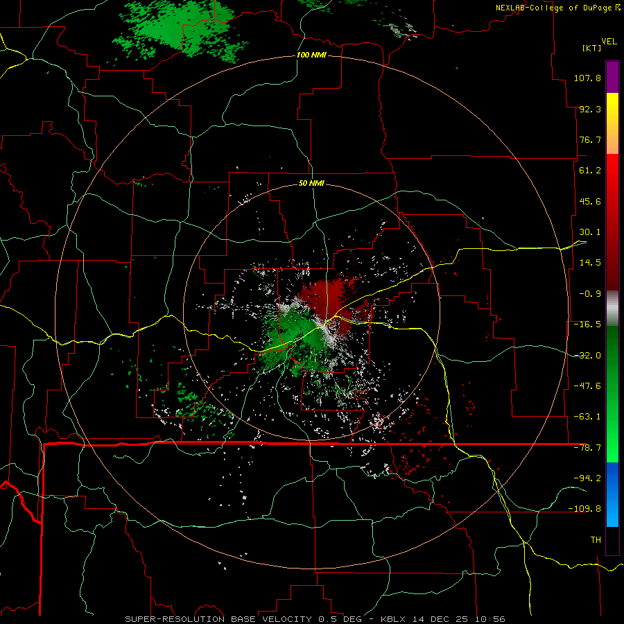Click the 107.8 legend value

pos(587,78)
